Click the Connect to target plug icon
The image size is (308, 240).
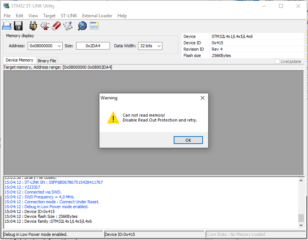pyautogui.click(x=33, y=26)
